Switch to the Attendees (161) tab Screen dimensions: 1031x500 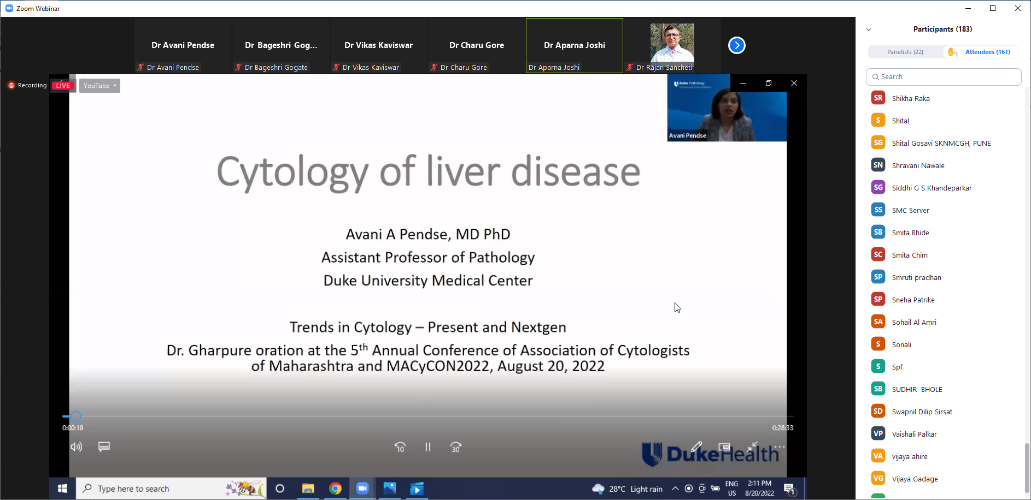(987, 52)
